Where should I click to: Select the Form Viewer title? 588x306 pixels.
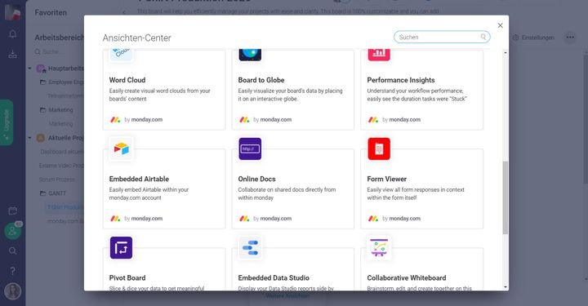point(386,179)
